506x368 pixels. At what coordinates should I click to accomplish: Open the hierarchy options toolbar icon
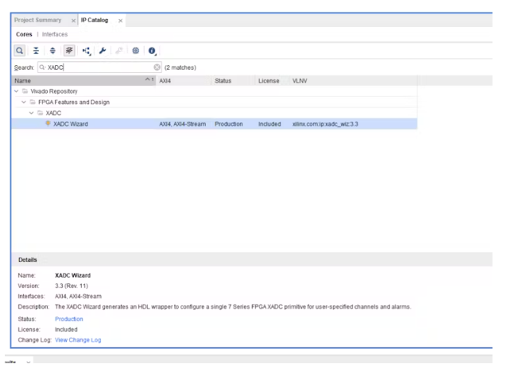coord(87,50)
